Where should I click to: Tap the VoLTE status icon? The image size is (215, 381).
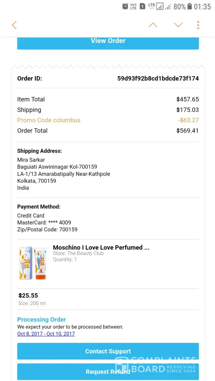coord(133,6)
